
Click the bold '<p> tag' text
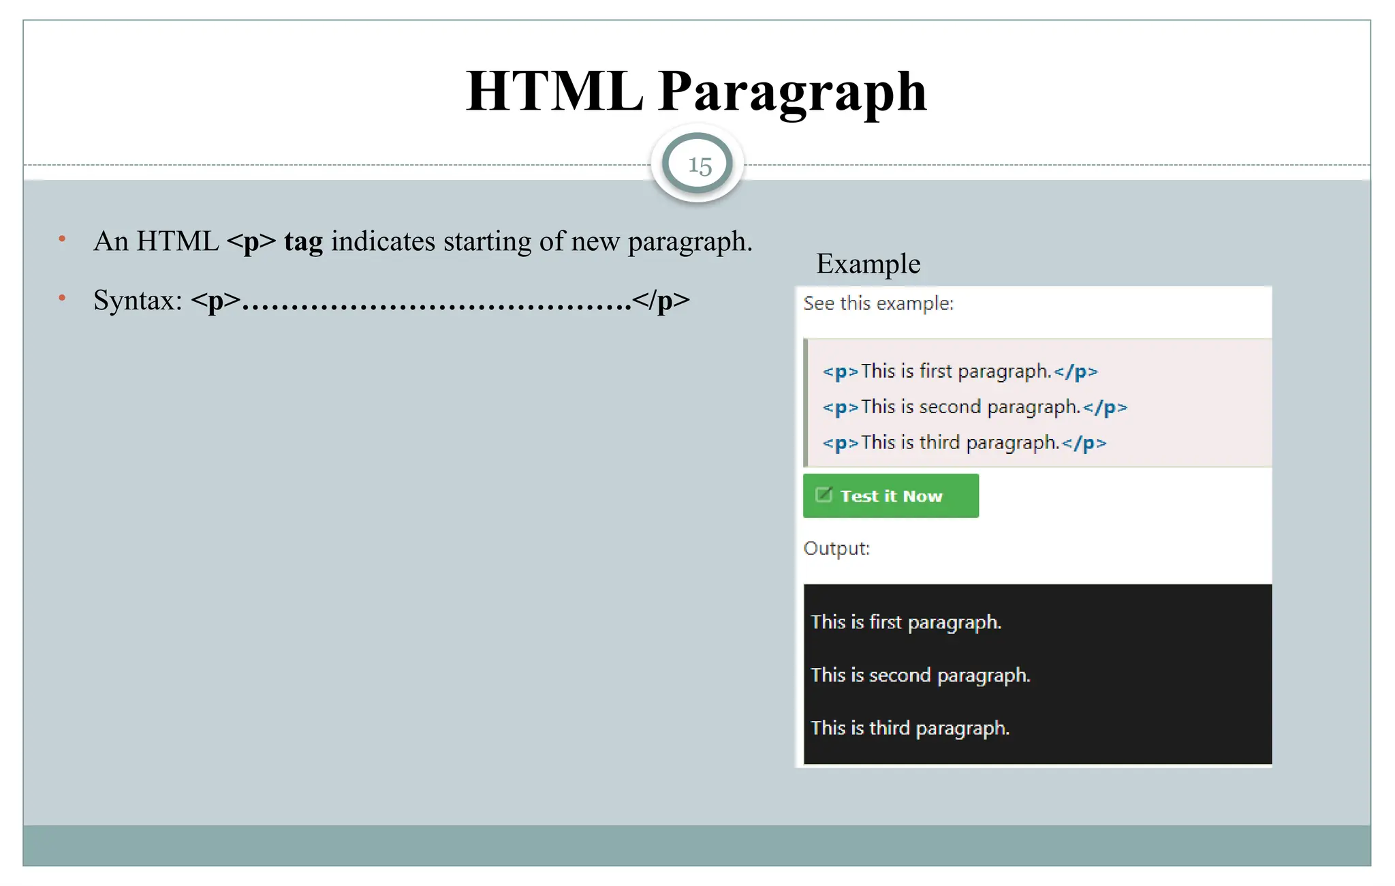(275, 241)
